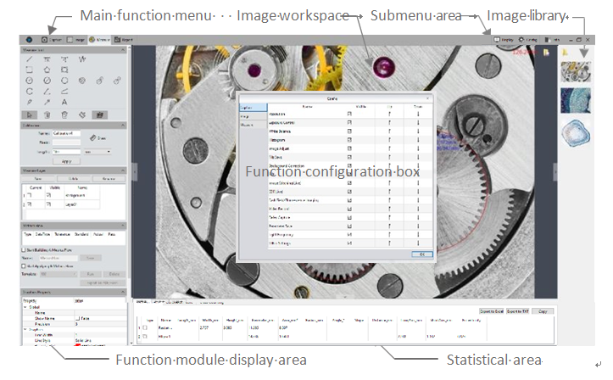
Task: Select the polygon measurement tool
Action: click(47, 70)
